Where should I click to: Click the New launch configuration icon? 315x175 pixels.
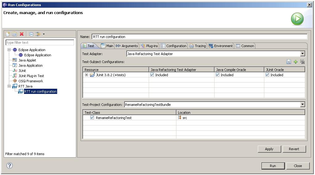point(8,34)
